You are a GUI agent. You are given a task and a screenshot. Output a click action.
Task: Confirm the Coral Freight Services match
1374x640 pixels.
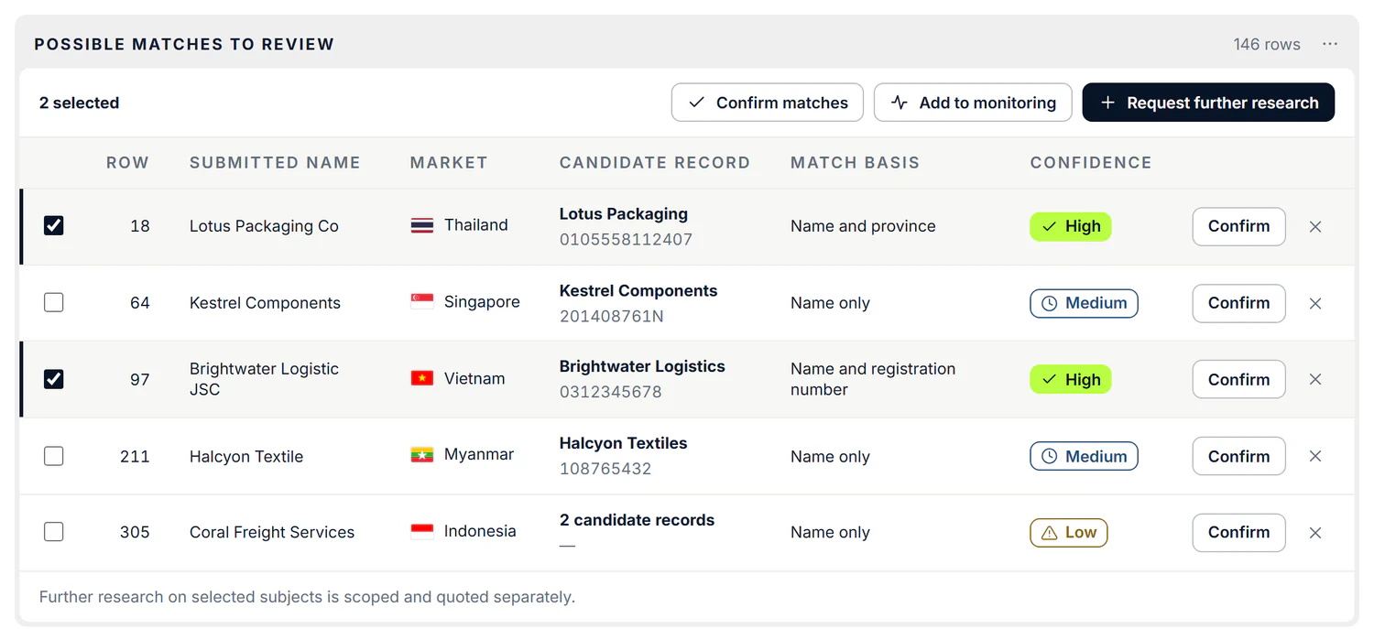1238,532
